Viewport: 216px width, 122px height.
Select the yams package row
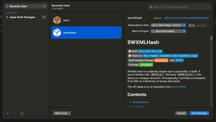[x=86, y=20]
